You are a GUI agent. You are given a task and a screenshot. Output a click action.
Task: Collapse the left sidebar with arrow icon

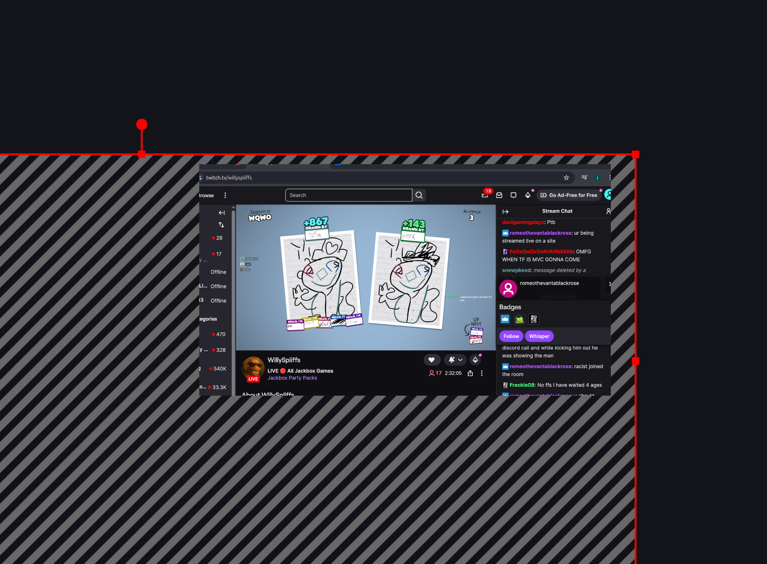[x=222, y=213]
